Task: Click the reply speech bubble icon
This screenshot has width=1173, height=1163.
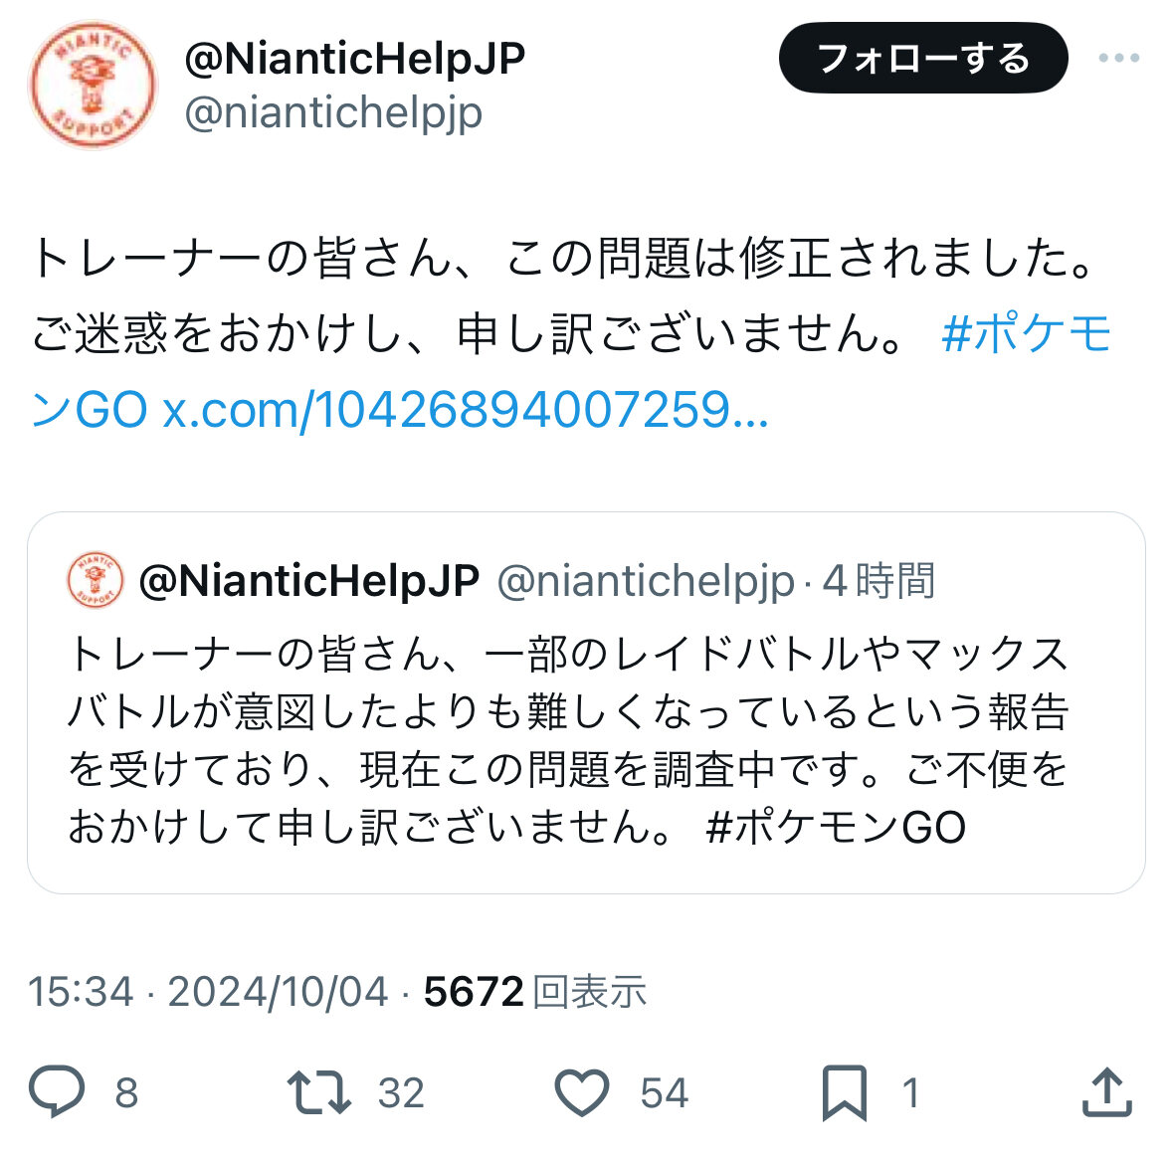Action: click(57, 1092)
